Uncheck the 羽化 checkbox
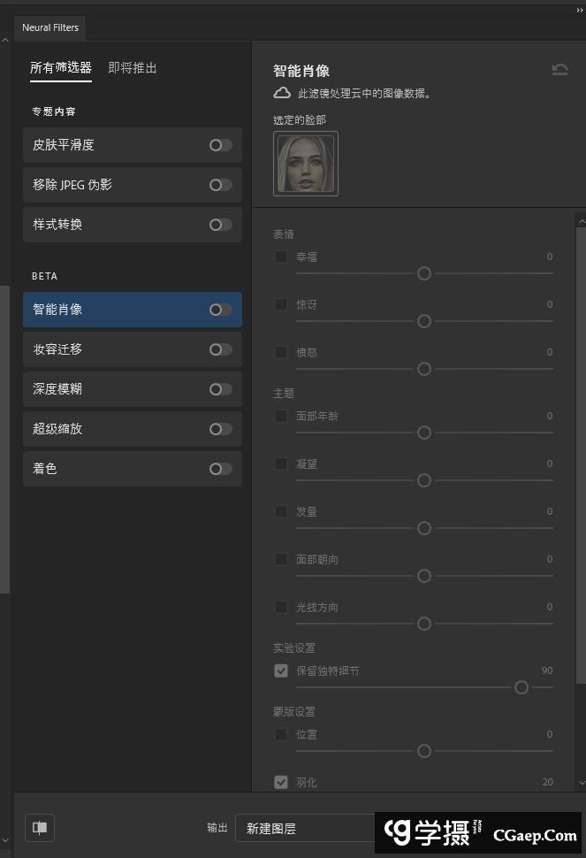 (281, 782)
